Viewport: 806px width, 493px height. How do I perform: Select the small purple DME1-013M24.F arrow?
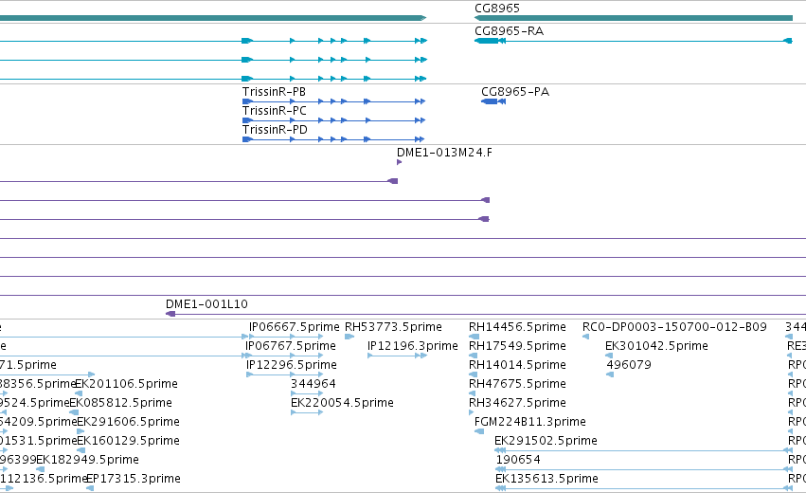tap(400, 162)
